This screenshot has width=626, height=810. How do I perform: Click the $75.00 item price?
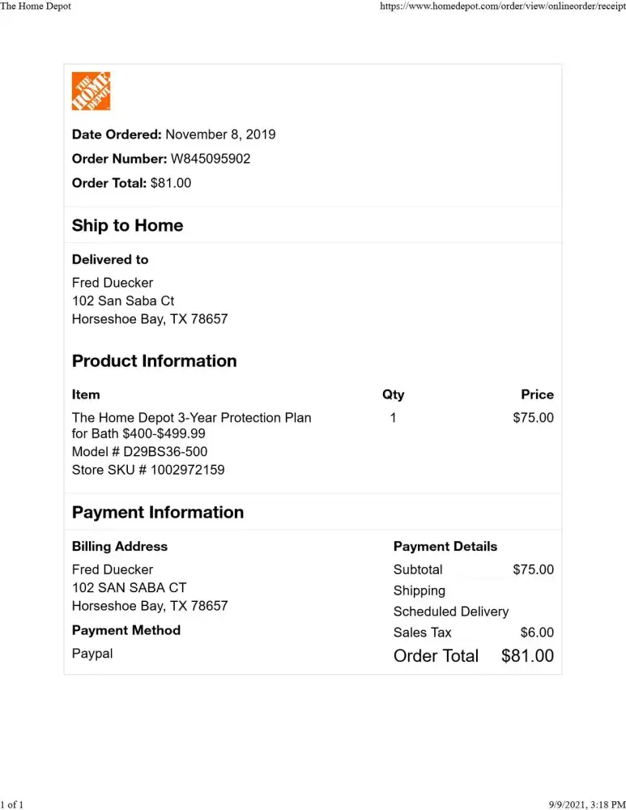tap(533, 418)
